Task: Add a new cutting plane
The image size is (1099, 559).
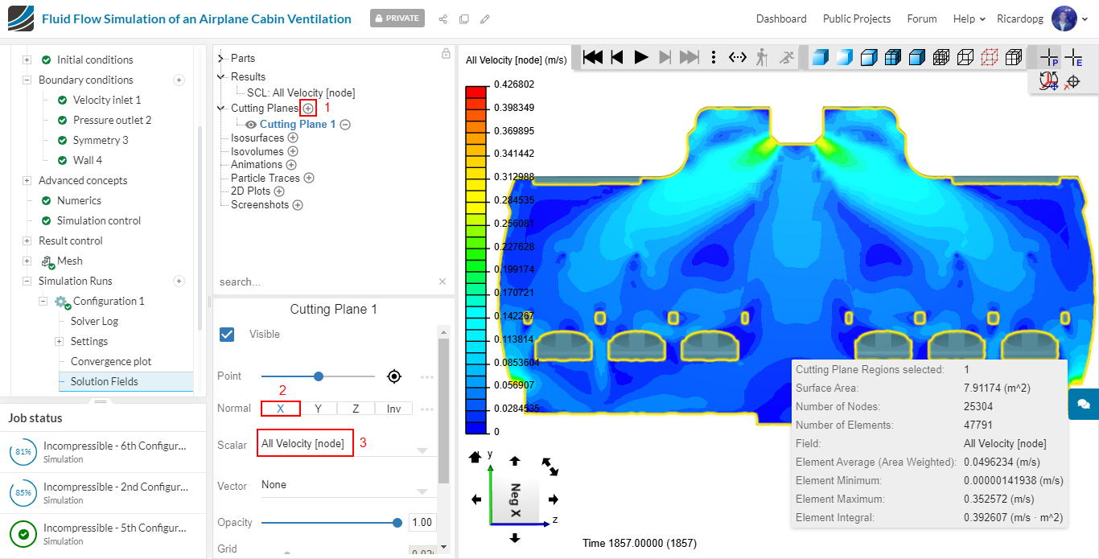Action: pos(308,109)
